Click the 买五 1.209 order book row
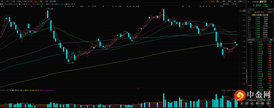This screenshot has height=108, width=274. pos(260,37)
